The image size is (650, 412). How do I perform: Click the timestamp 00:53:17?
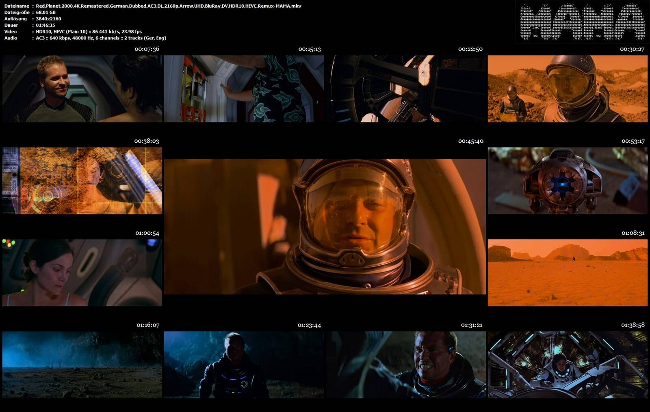[633, 141]
